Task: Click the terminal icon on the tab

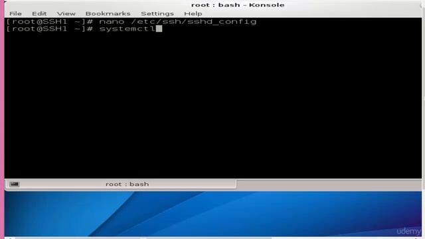Action: click(15, 184)
